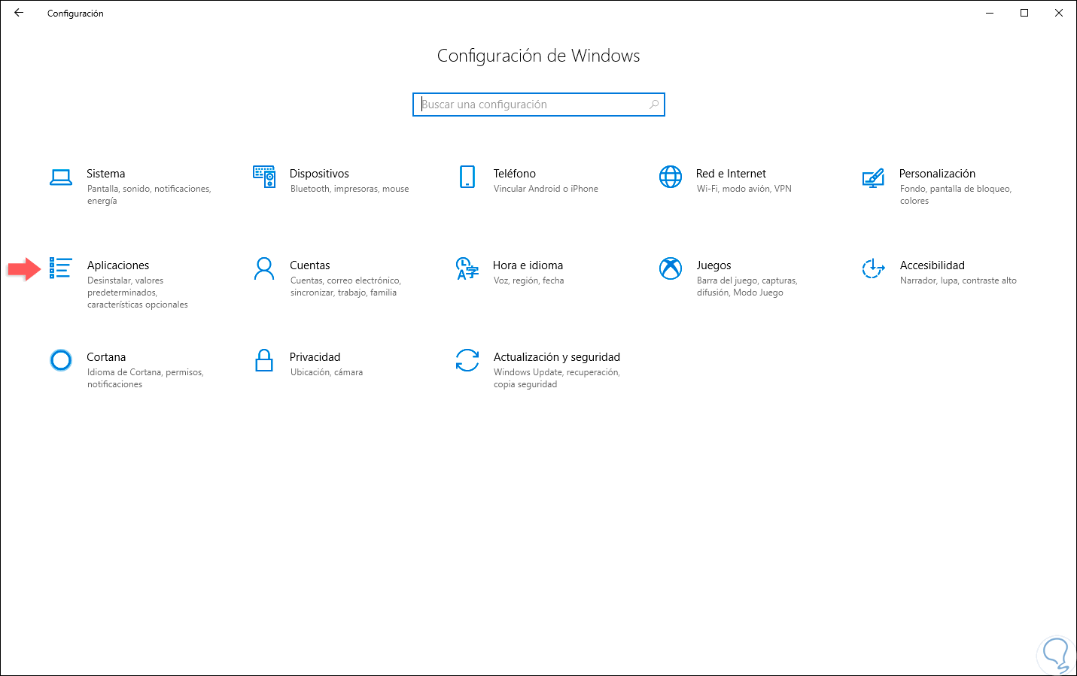Select the Privacidad padlock icon
The width and height of the screenshot is (1077, 676).
[264, 360]
